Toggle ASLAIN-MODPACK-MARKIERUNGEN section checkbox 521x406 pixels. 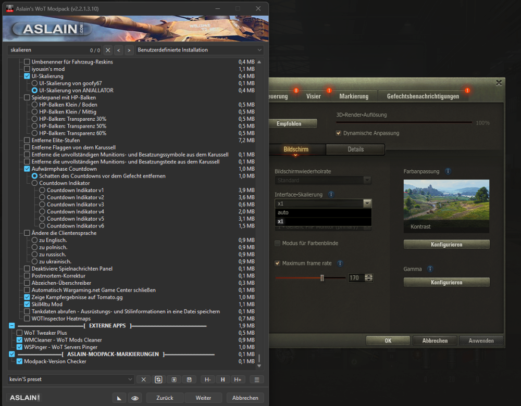pos(11,354)
